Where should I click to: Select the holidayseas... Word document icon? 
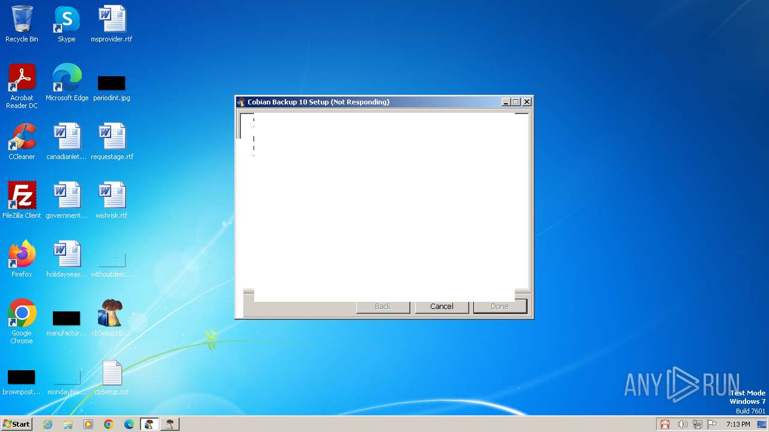[x=67, y=259]
